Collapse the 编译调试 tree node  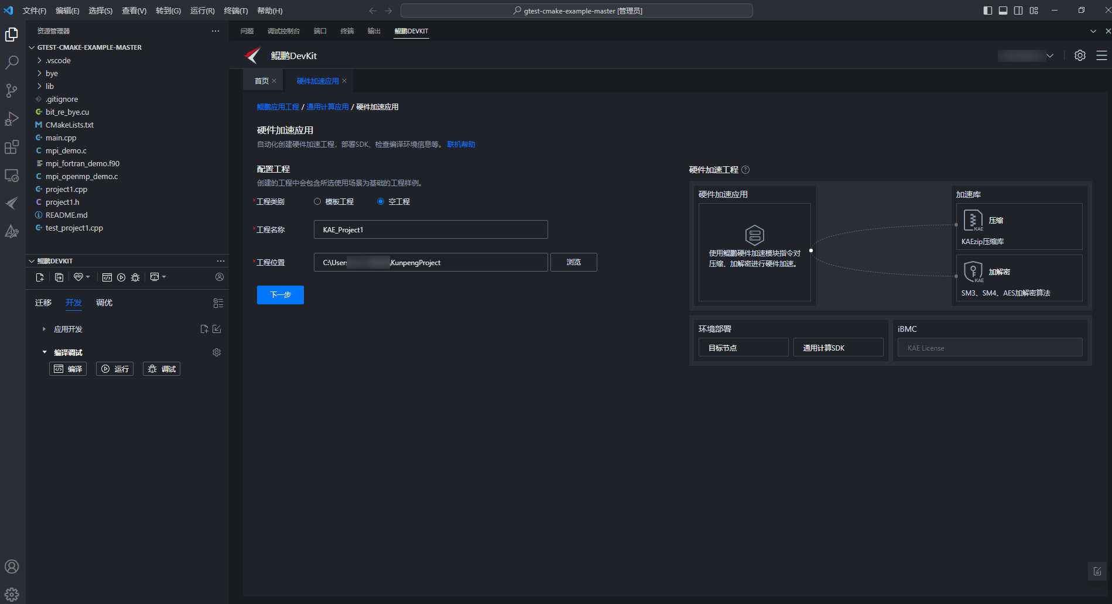(44, 352)
